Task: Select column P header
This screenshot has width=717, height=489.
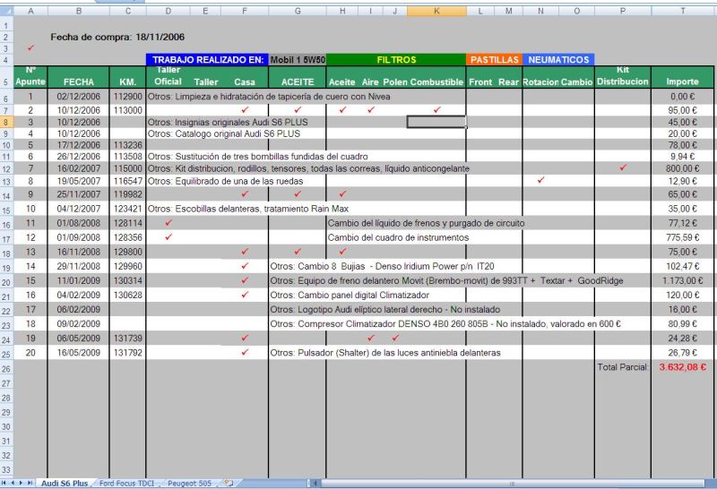Action: click(x=623, y=11)
